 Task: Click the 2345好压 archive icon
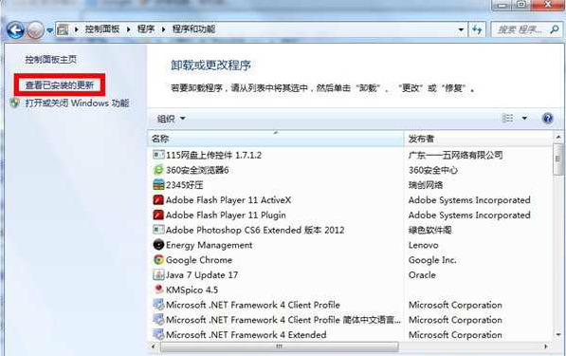click(x=158, y=185)
